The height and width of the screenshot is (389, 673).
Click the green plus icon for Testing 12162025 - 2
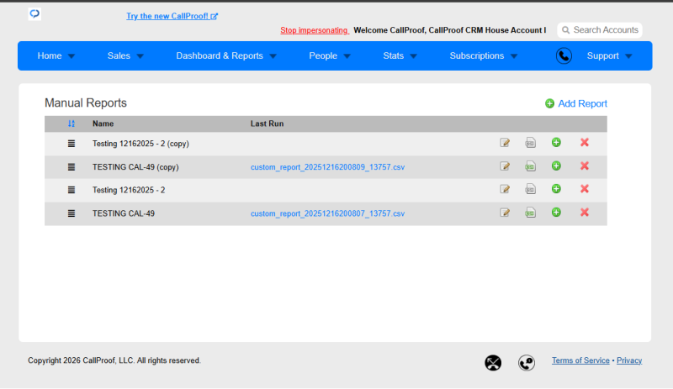pyautogui.click(x=556, y=189)
